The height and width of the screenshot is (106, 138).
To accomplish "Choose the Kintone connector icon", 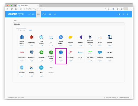I will point(70,37).
